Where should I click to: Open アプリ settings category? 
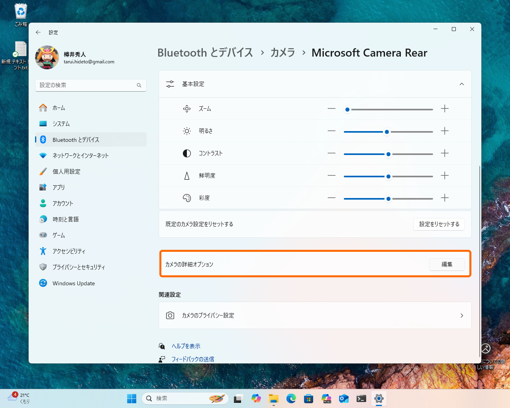coord(91,188)
